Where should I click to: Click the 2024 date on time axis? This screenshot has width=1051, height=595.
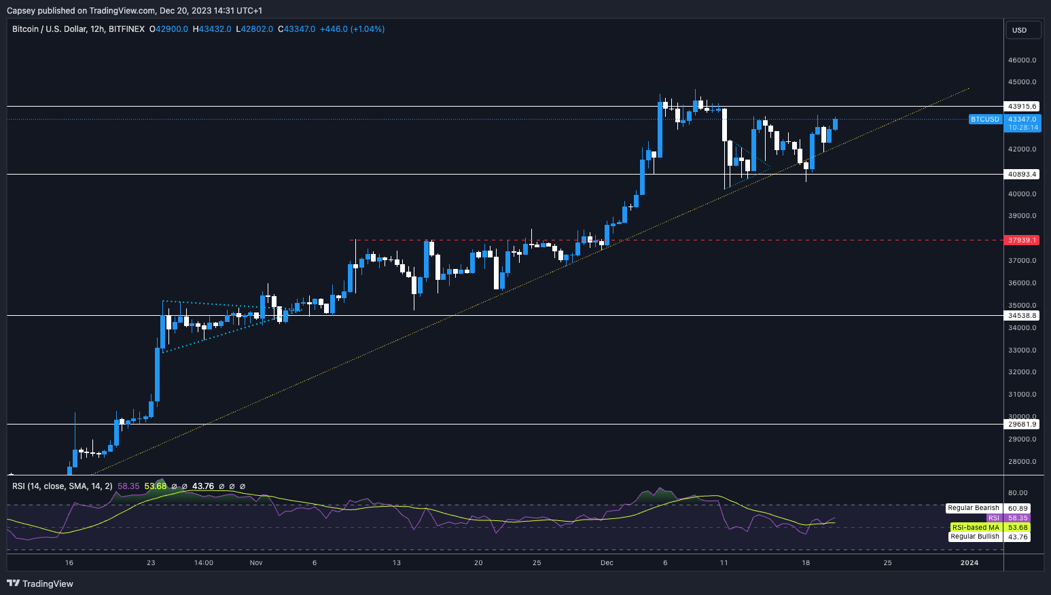click(x=969, y=562)
